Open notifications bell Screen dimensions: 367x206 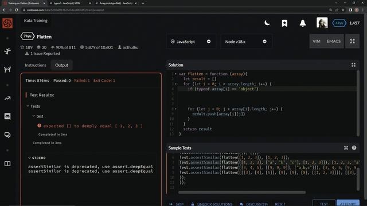tap(303, 23)
